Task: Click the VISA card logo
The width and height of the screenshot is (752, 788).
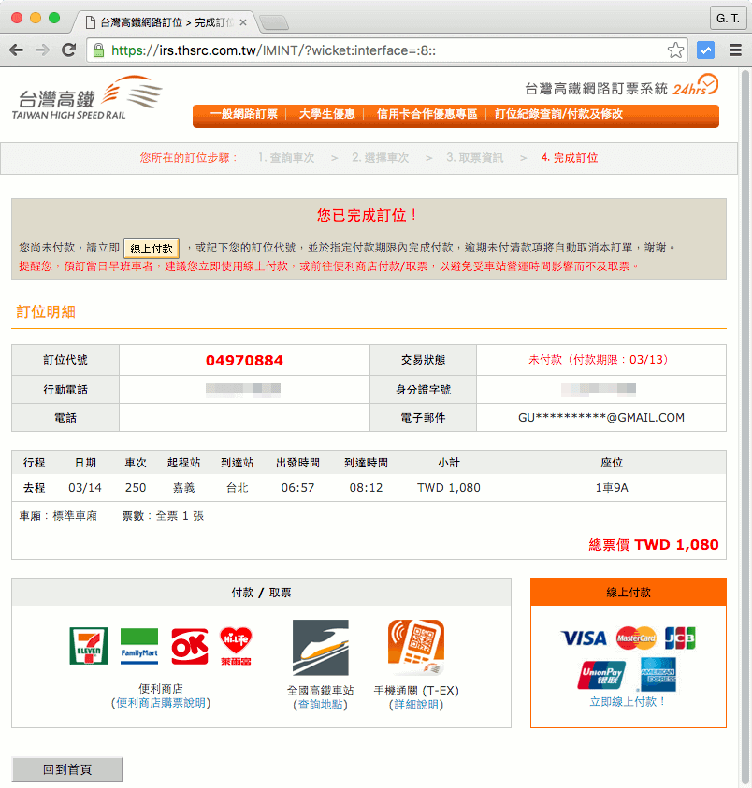Action: [584, 638]
